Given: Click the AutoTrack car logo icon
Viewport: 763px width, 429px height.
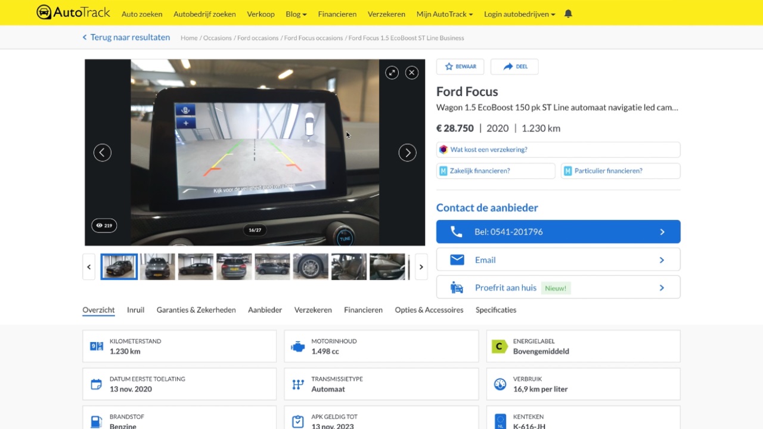Looking at the screenshot, I should pos(44,12).
